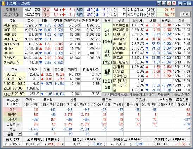The image size is (193, 149).
Task: Select the NASDAQ선물 row label
Action: (x=121, y=30)
